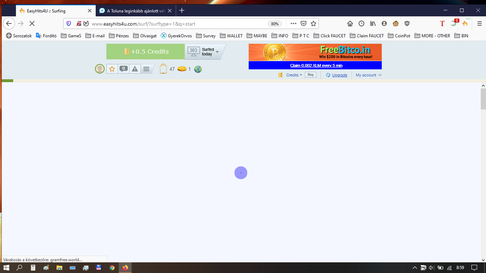Click the Firefox home icon
486x273 pixels.
pos(350,23)
